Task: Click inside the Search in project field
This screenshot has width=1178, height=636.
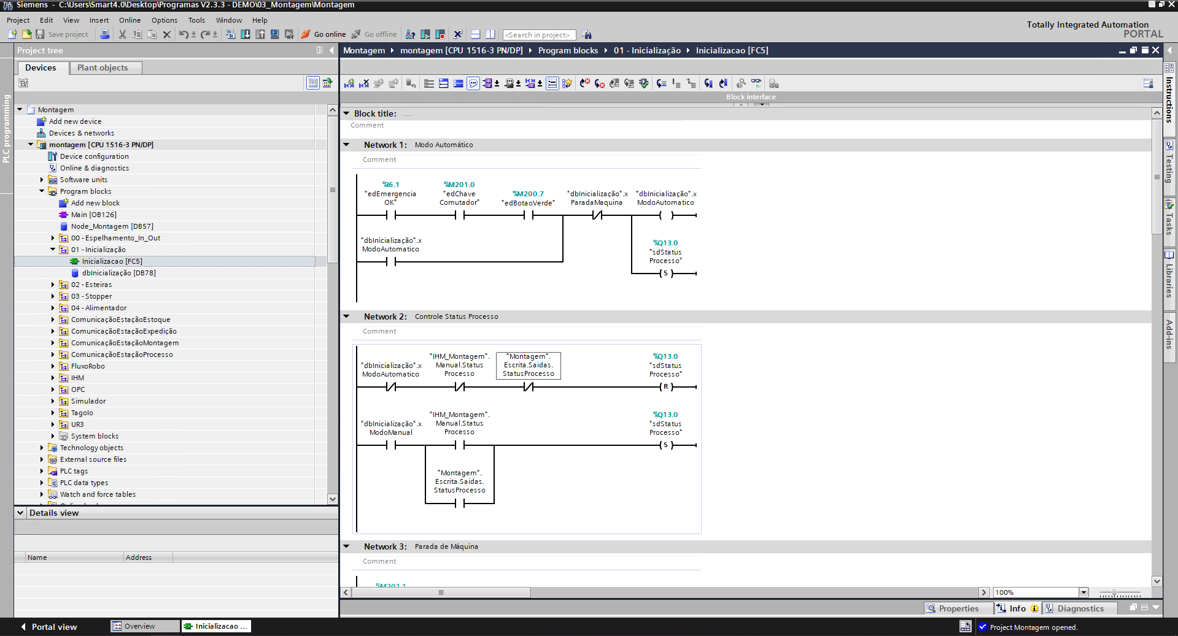Action: click(539, 35)
